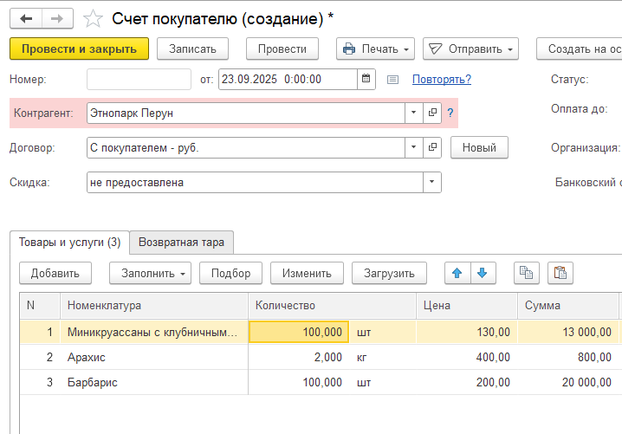Click the Провести и закрыть button
Screen dimensions: 622x434
click(x=79, y=49)
